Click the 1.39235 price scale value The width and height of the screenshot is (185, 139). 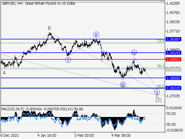173,22
